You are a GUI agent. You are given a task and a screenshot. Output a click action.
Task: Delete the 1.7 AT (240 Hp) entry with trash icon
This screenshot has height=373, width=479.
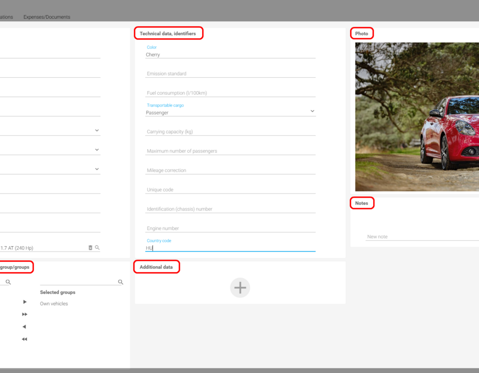90,248
